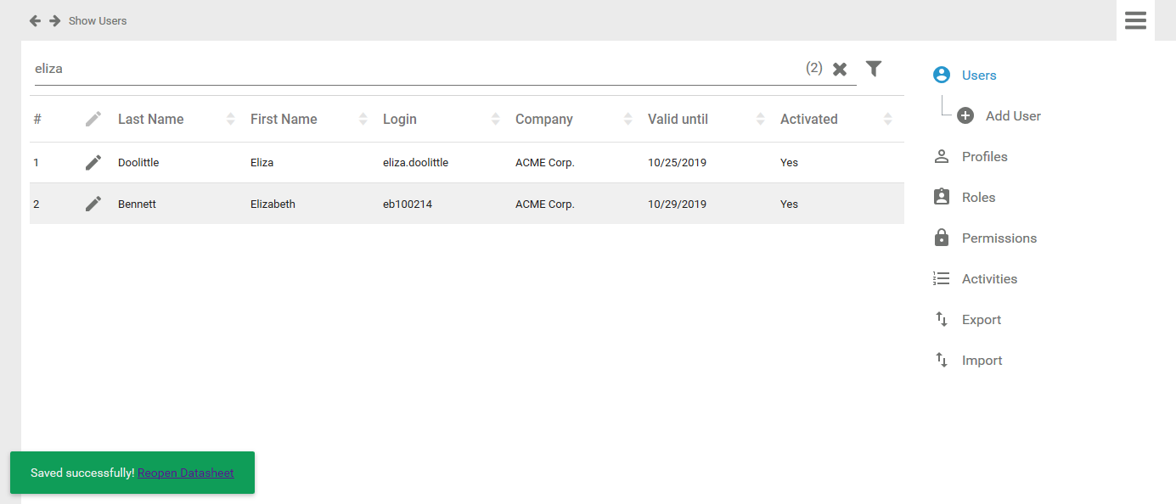1176x504 pixels.
Task: Open the filter funnel icon
Action: pyautogui.click(x=874, y=69)
